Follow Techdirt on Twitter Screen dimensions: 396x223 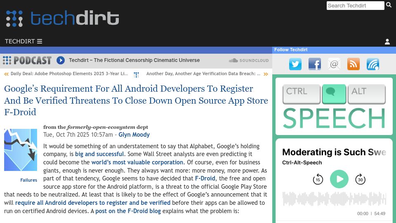coord(295,64)
